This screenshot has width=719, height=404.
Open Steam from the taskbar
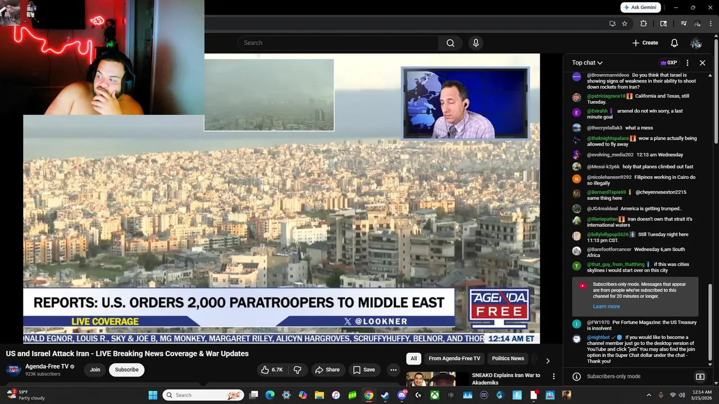click(385, 395)
